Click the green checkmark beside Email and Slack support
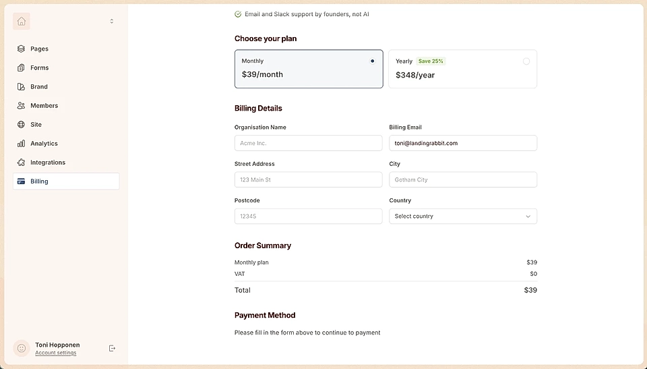This screenshot has height=369, width=647. 238,14
